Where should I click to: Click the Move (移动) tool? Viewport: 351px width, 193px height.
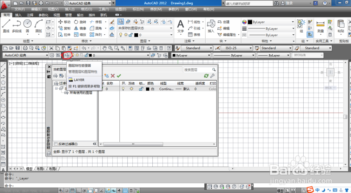[64, 22]
